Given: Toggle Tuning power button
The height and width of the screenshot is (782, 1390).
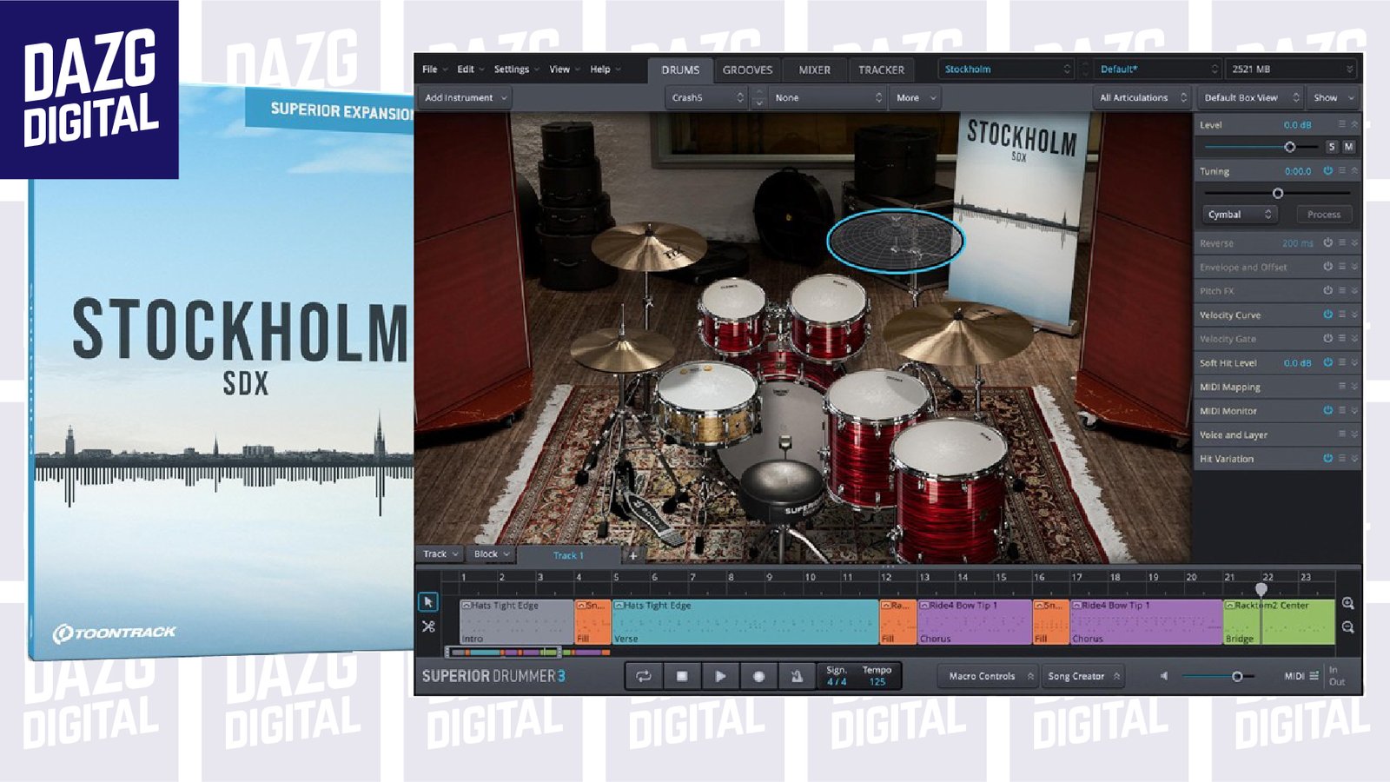Looking at the screenshot, I should (1327, 171).
